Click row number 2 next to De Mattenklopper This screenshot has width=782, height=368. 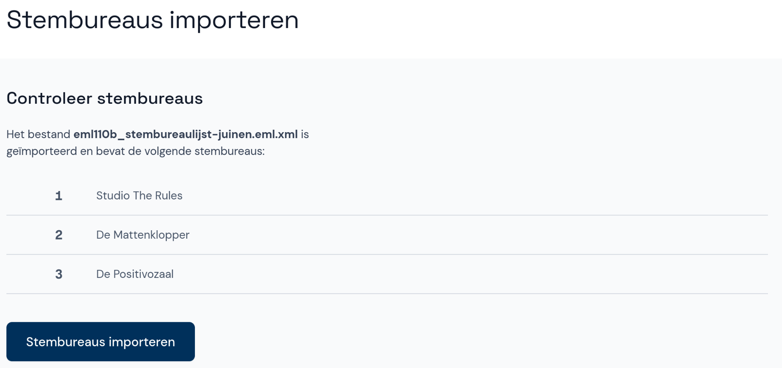click(x=59, y=235)
